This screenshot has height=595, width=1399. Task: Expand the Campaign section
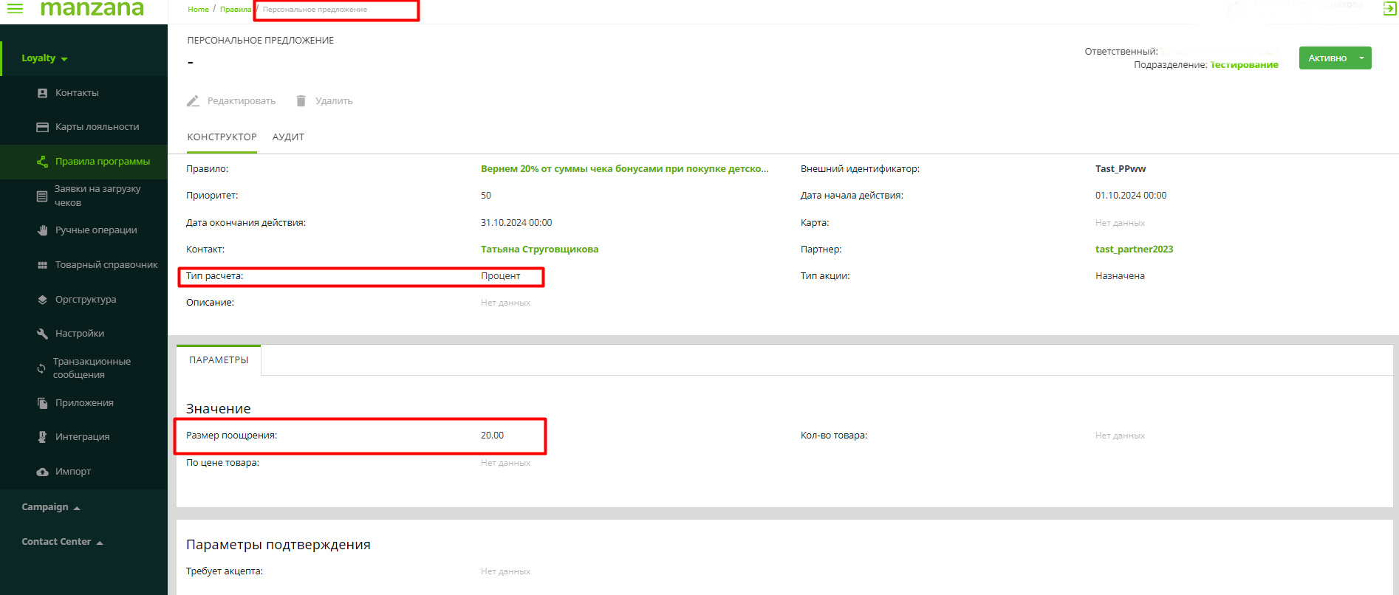(x=51, y=507)
